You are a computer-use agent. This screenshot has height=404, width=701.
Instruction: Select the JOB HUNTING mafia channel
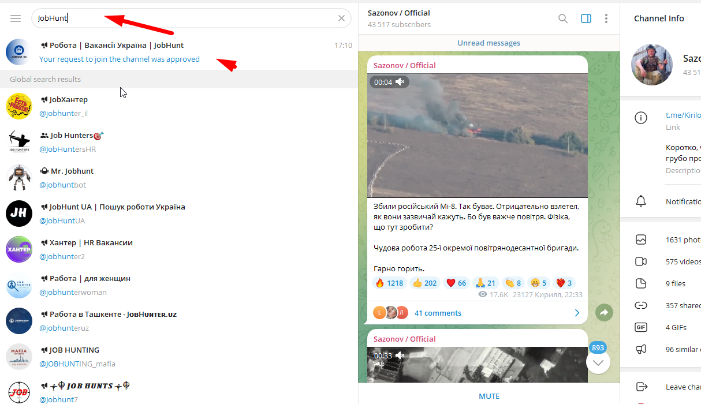tap(179, 357)
